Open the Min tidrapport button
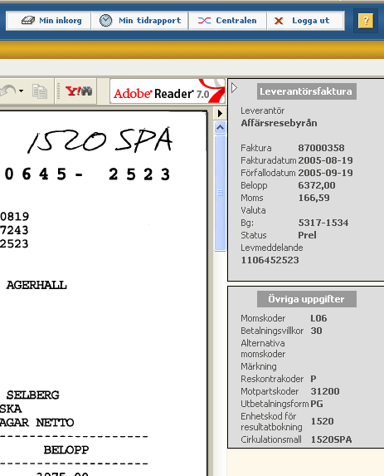 139,21
